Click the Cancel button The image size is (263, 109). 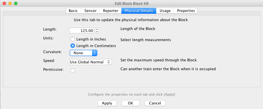coord(155,103)
